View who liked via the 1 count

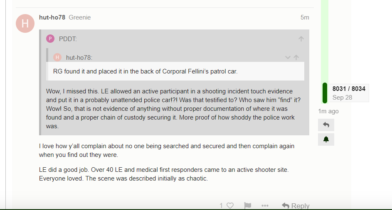[x=221, y=205]
